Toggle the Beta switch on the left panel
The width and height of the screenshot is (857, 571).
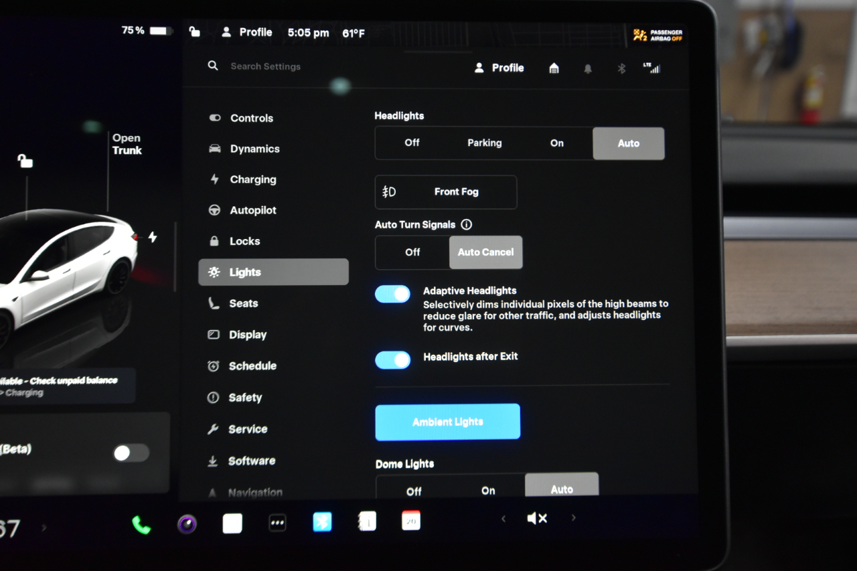click(x=131, y=453)
